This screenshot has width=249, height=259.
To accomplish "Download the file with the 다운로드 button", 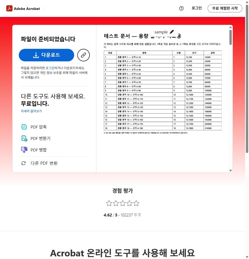I will (x=46, y=55).
